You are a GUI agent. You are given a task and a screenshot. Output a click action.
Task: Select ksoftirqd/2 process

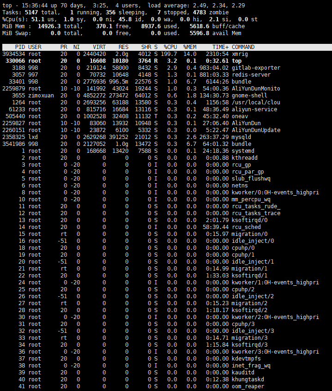click(x=249, y=310)
